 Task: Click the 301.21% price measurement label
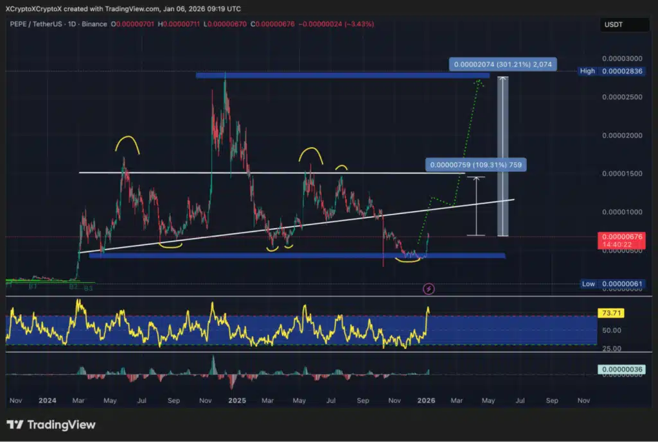pos(503,65)
